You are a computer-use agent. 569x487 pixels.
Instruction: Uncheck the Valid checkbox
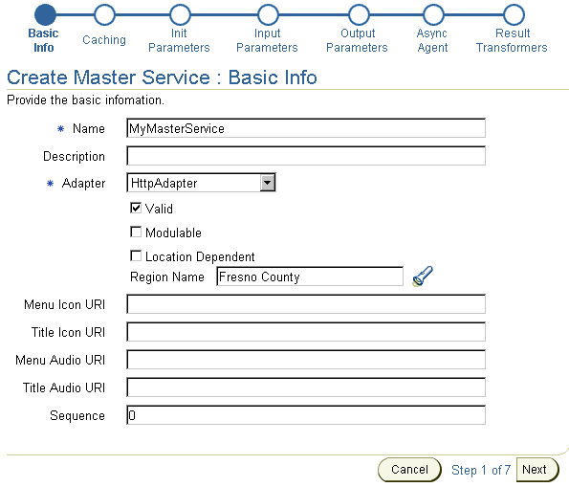click(x=136, y=208)
